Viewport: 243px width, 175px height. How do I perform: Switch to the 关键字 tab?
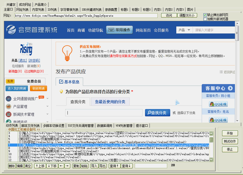pyautogui.click(x=11, y=5)
